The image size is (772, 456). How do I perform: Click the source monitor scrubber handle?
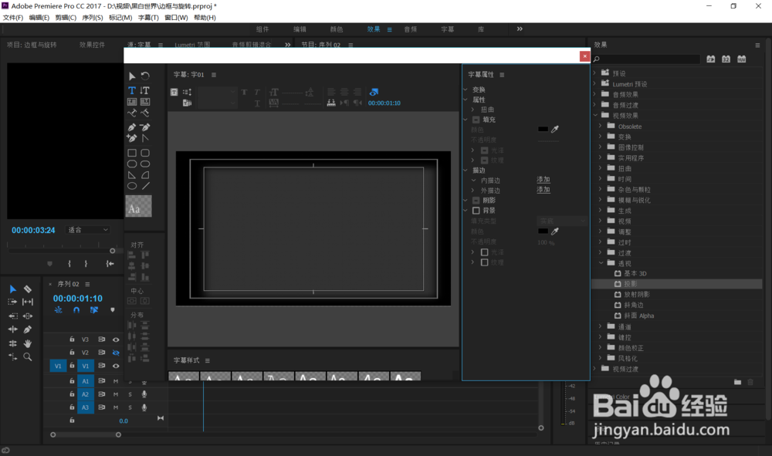112,251
